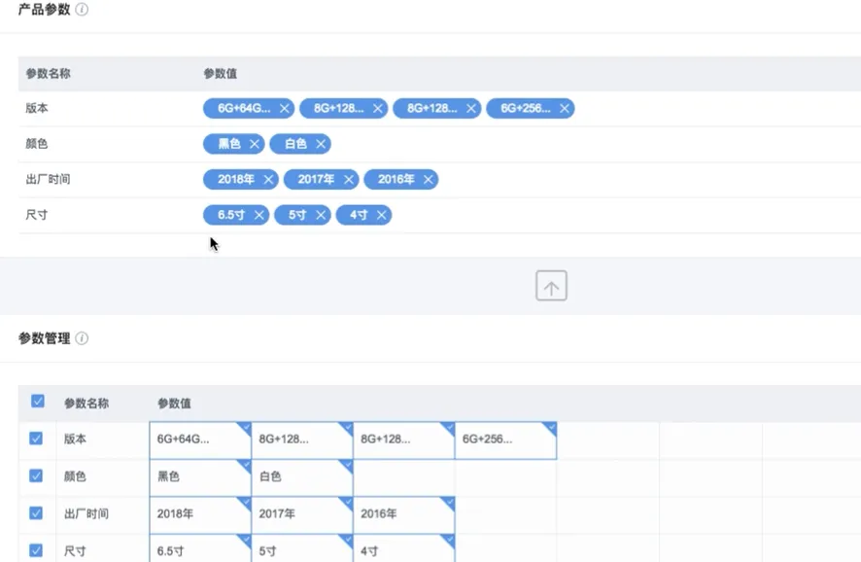Screen dimensions: 861x562
Task: Click the blue 2016年 tag pill
Action: 400,180
